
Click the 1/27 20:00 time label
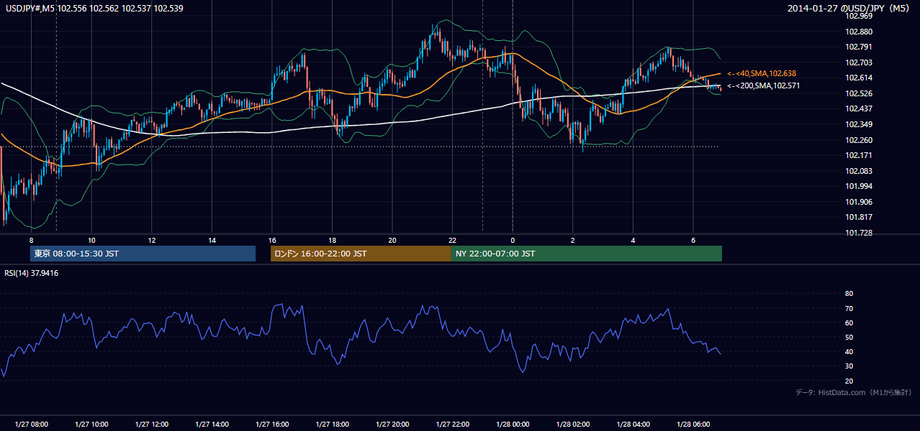tap(392, 425)
